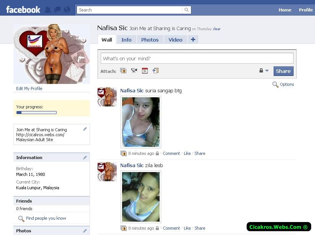Share the 'zila lesb' post

(200, 228)
